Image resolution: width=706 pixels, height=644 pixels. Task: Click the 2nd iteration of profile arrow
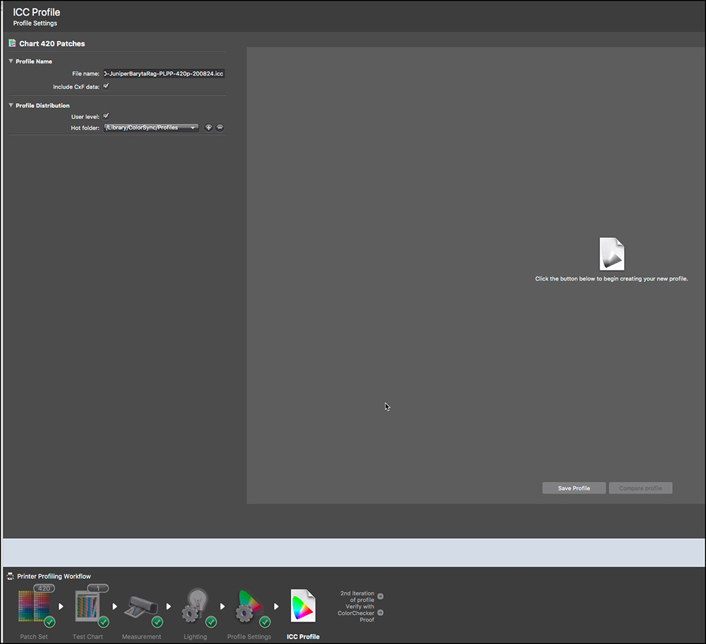(x=381, y=596)
